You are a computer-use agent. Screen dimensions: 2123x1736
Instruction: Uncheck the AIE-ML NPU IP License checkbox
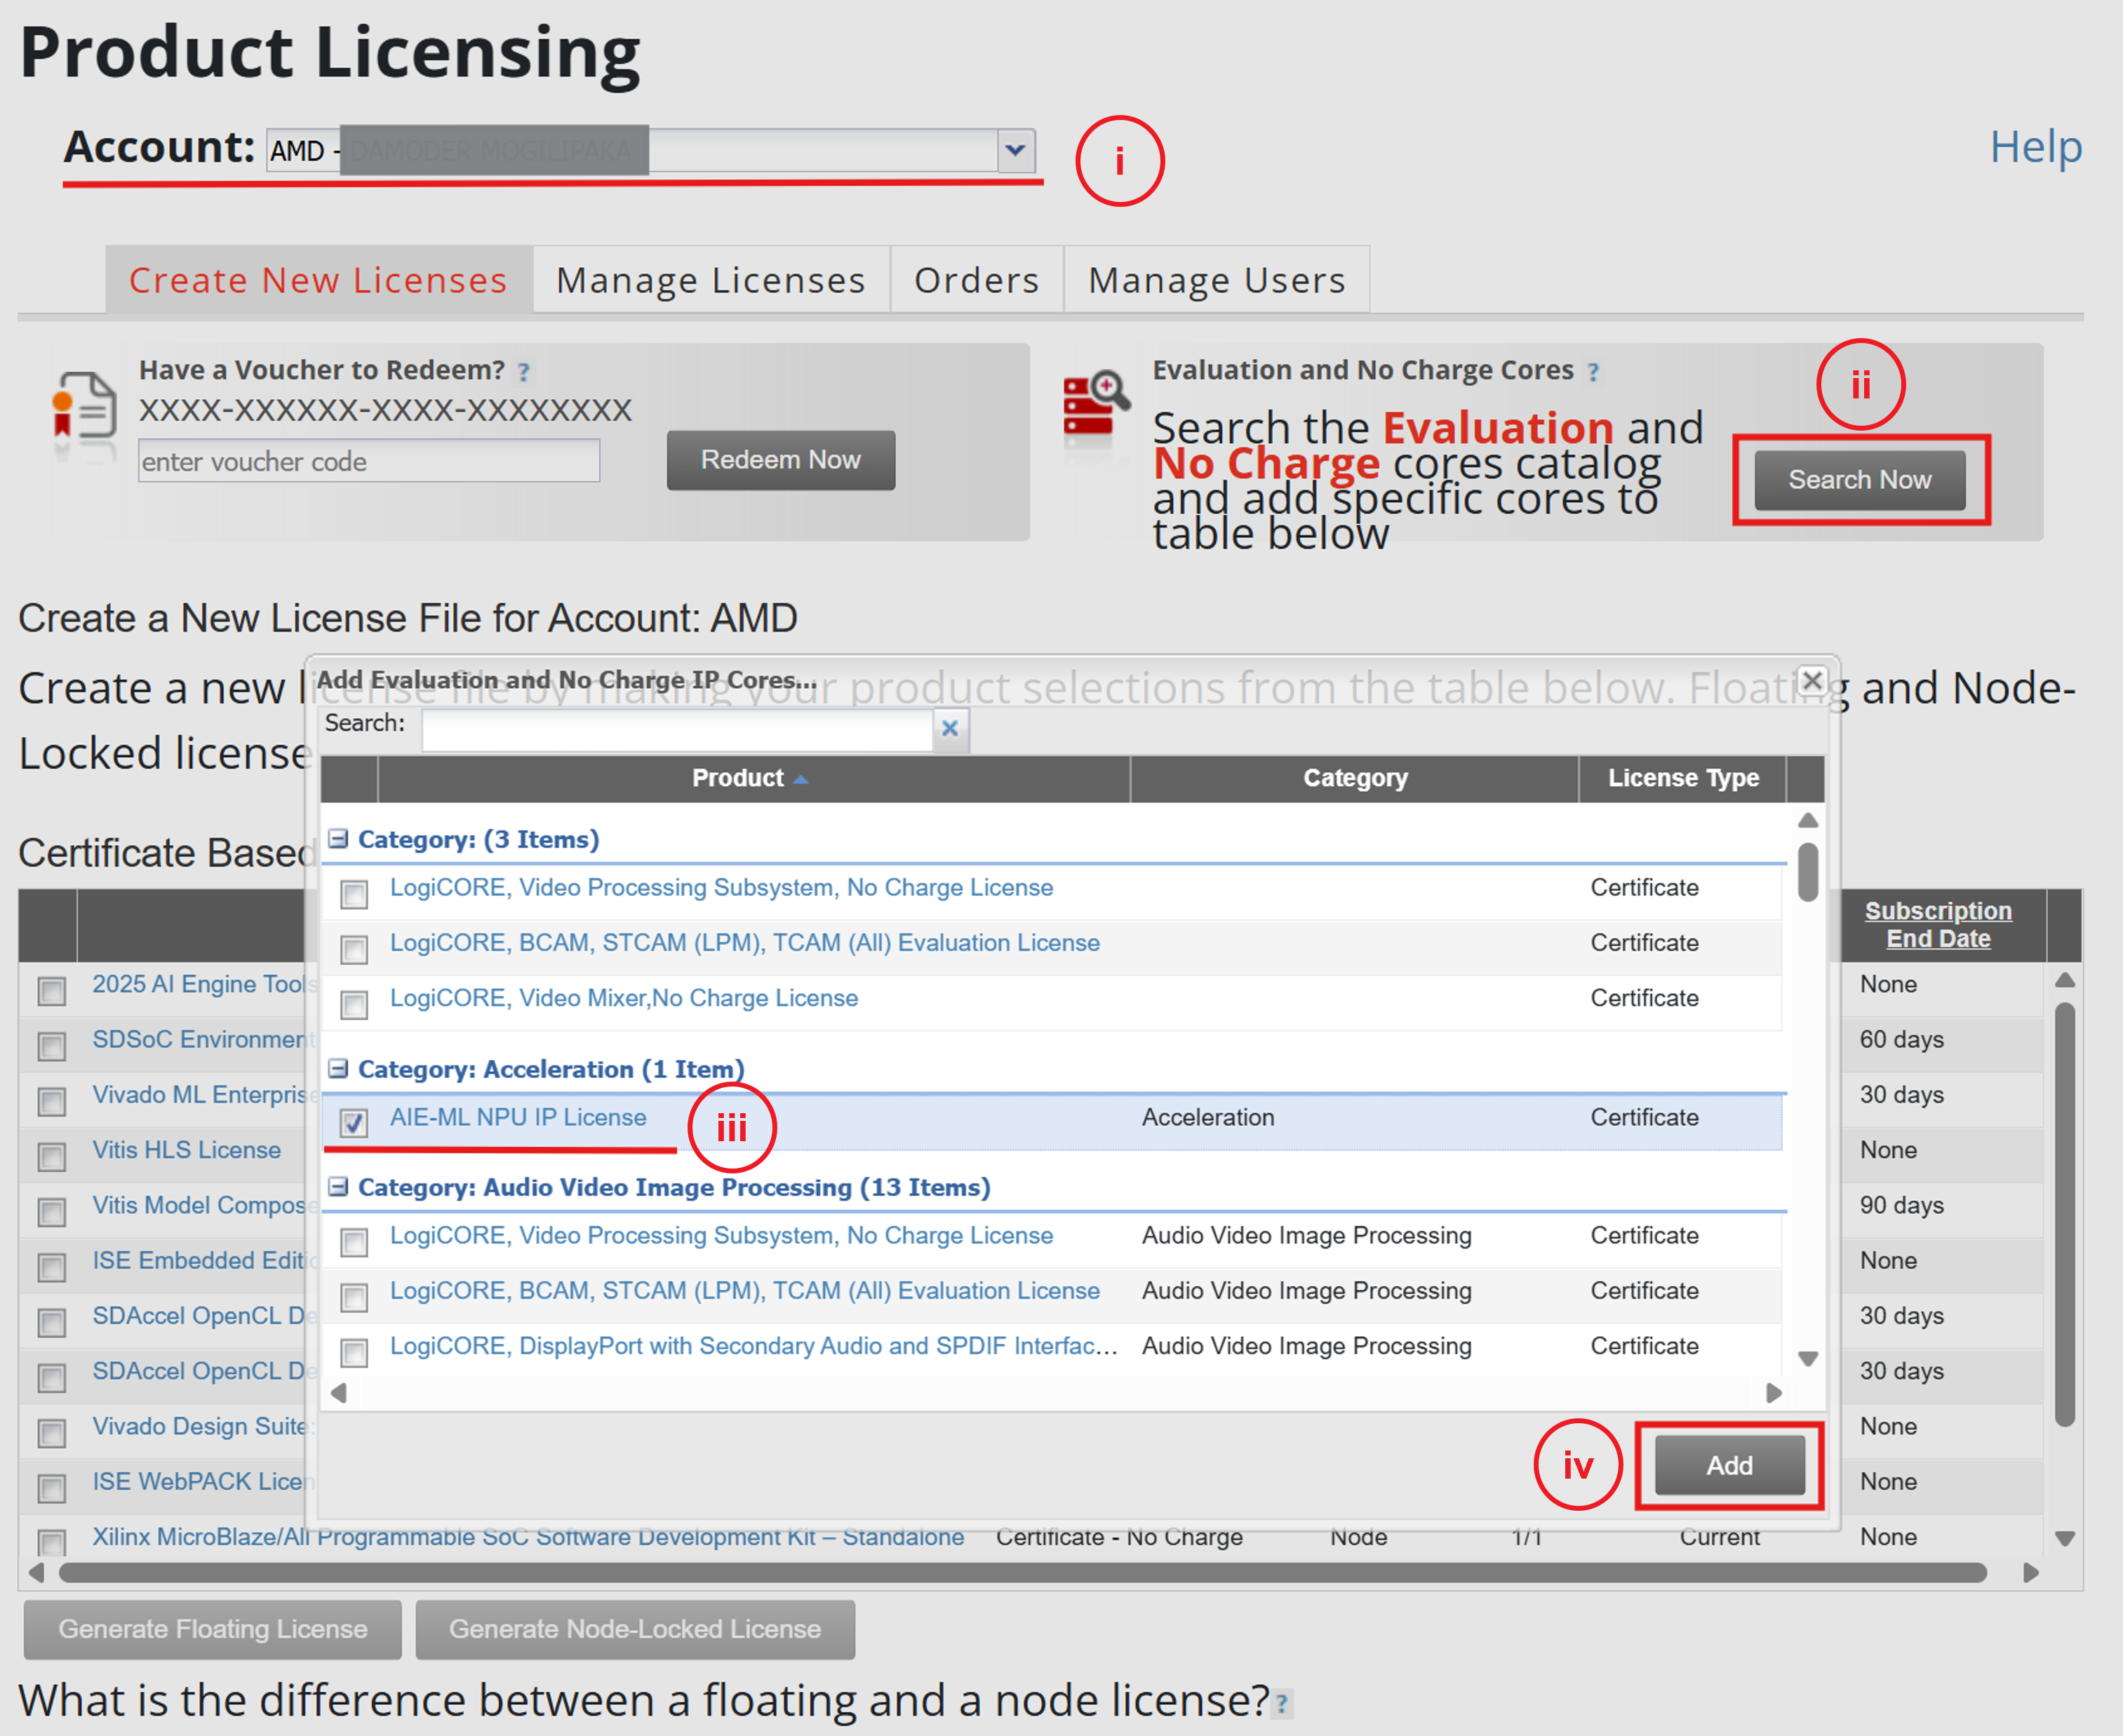tap(354, 1122)
